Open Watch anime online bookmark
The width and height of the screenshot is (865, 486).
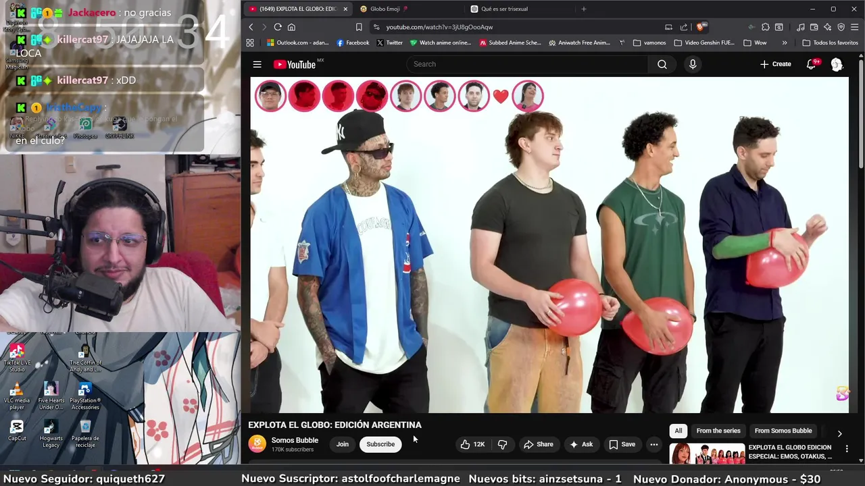click(440, 43)
